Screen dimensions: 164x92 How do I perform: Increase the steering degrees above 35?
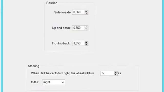(116, 72)
